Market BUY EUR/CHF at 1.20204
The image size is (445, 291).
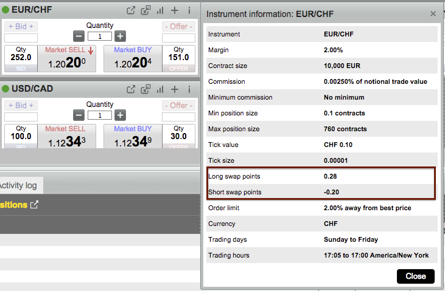pos(133,58)
